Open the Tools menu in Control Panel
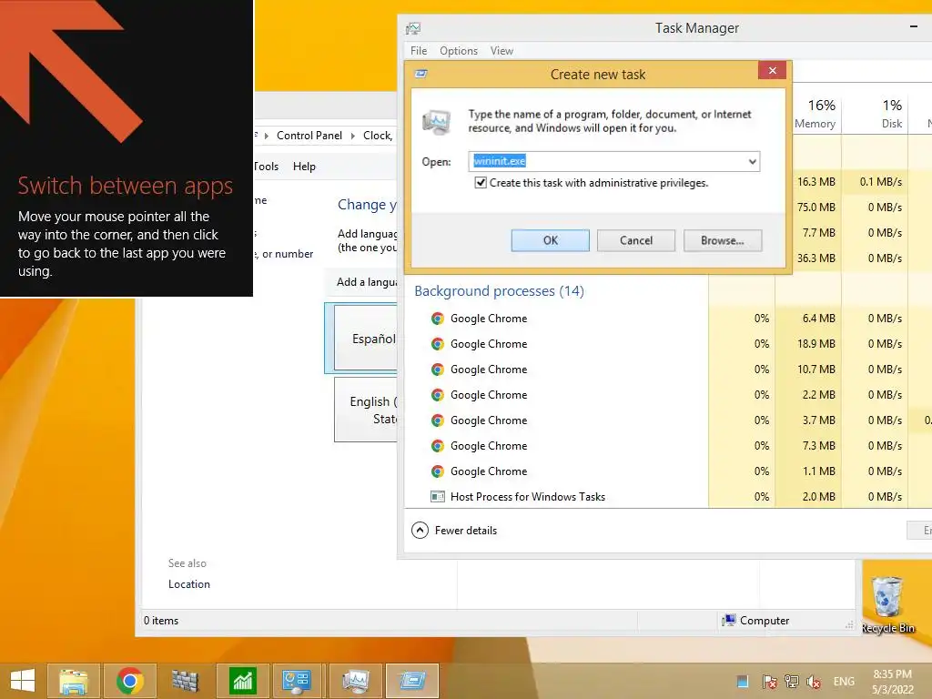932x699 pixels. (x=267, y=167)
